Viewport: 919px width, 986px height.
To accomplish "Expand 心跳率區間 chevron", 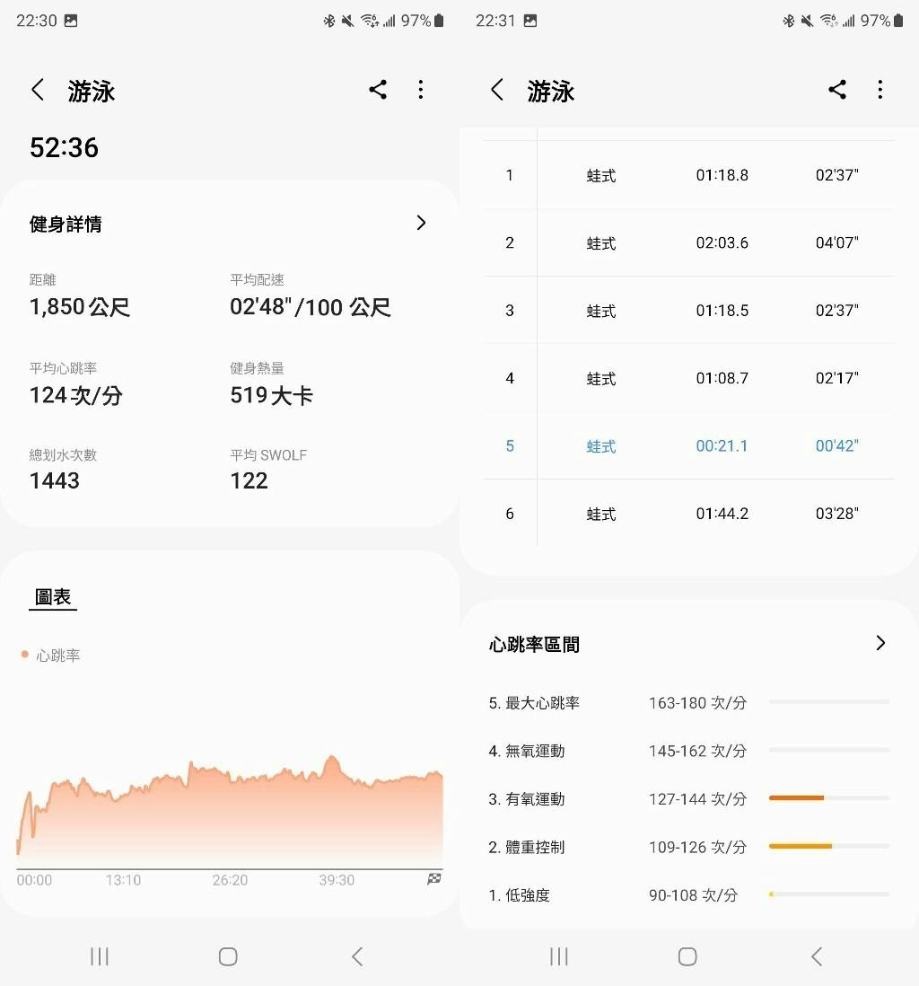I will click(880, 643).
